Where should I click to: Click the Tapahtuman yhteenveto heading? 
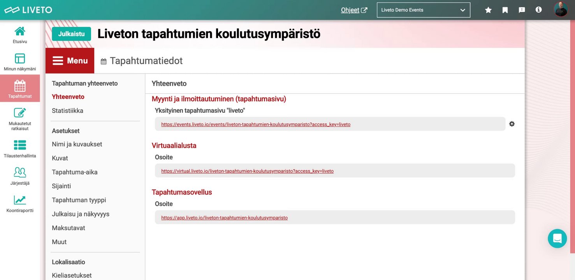[85, 84]
